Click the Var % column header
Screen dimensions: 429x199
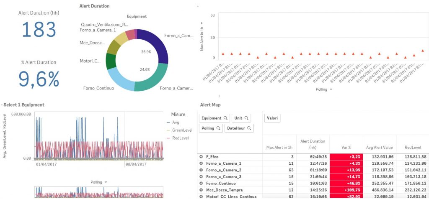pos(346,147)
